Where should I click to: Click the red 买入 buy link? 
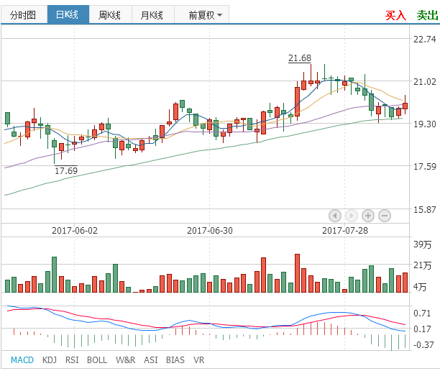pyautogui.click(x=395, y=14)
